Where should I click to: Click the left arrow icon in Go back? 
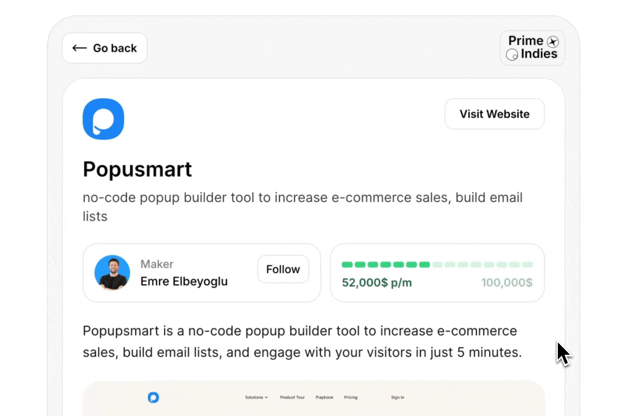79,48
